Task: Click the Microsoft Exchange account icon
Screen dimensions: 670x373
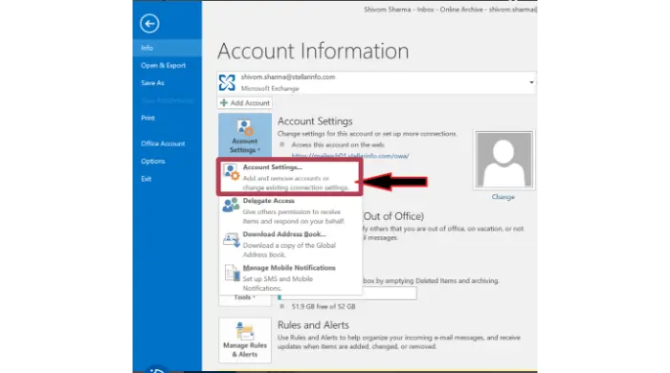Action: [227, 83]
